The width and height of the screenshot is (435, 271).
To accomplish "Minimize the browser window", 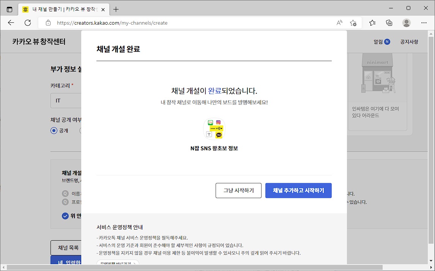I will (x=391, y=8).
